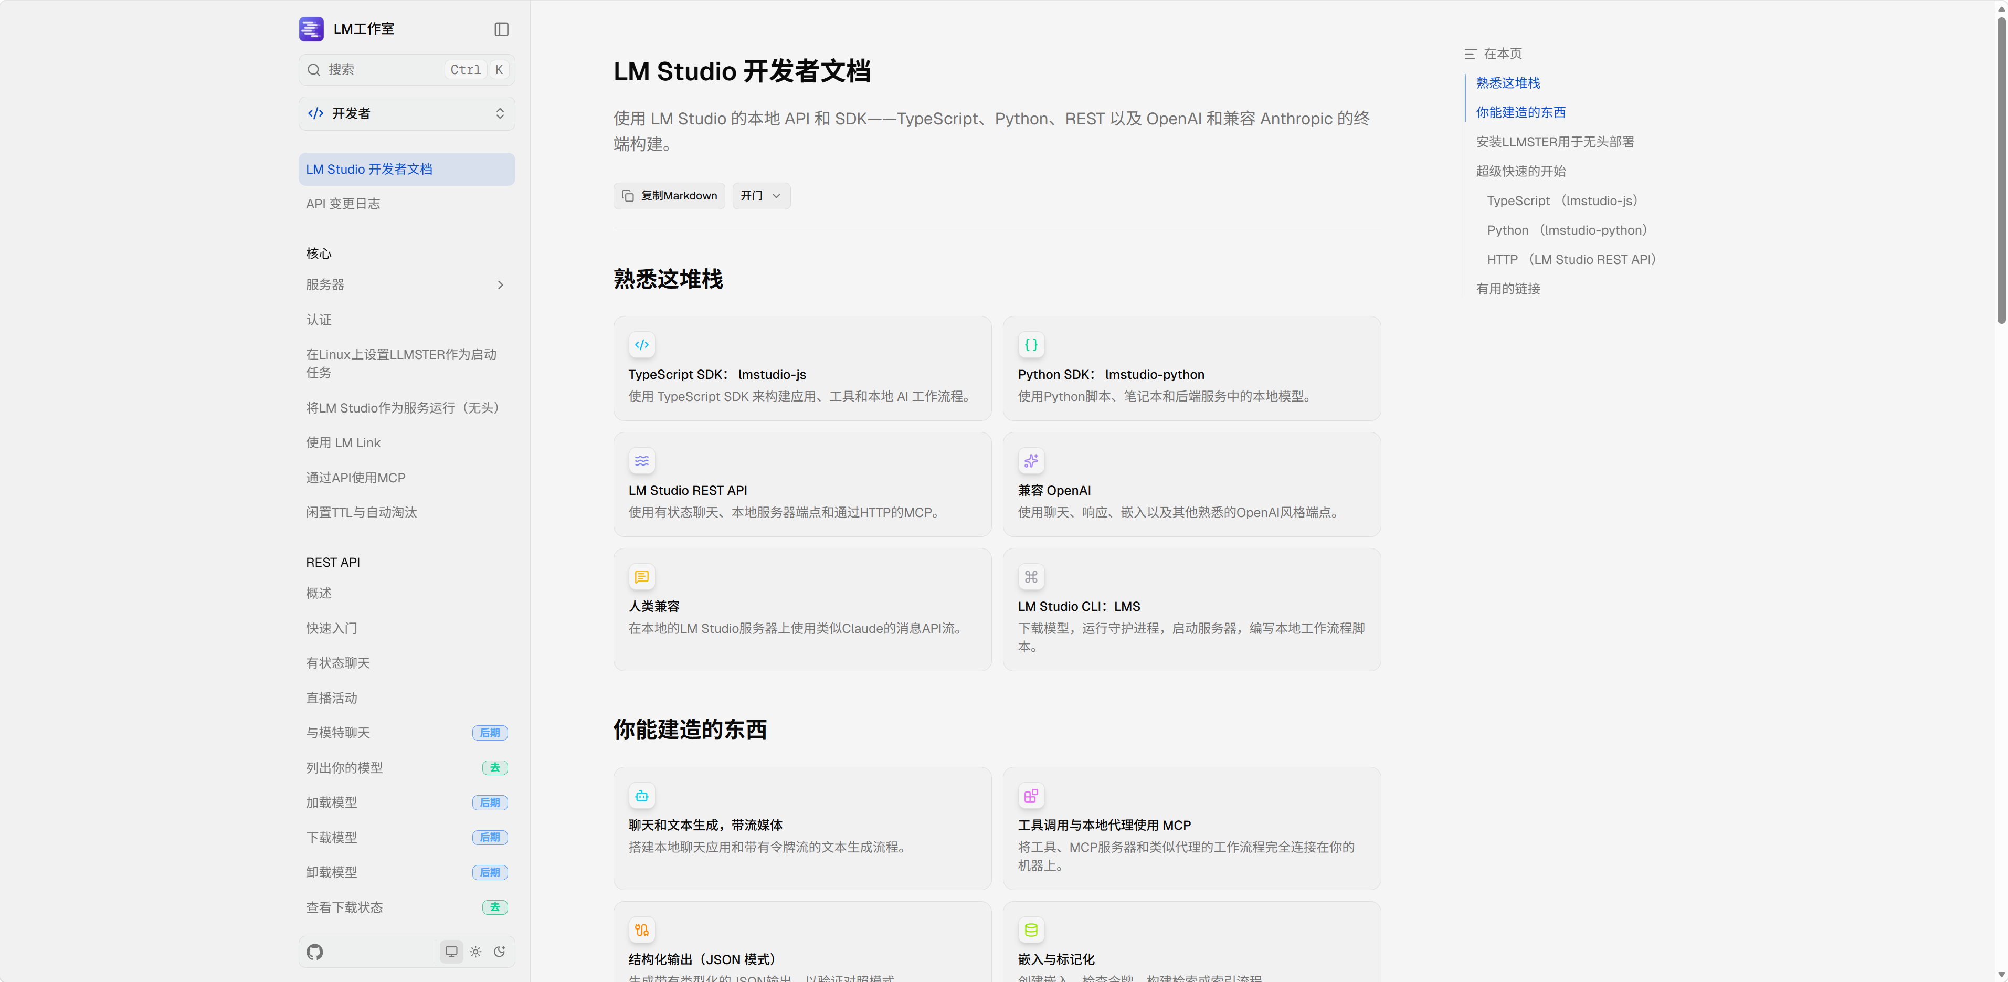Click the TypeScript SDK code icon

pyautogui.click(x=641, y=344)
